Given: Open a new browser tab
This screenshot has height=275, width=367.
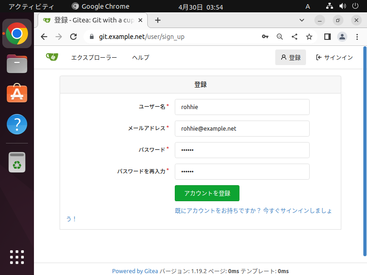Looking at the screenshot, I should (x=158, y=20).
